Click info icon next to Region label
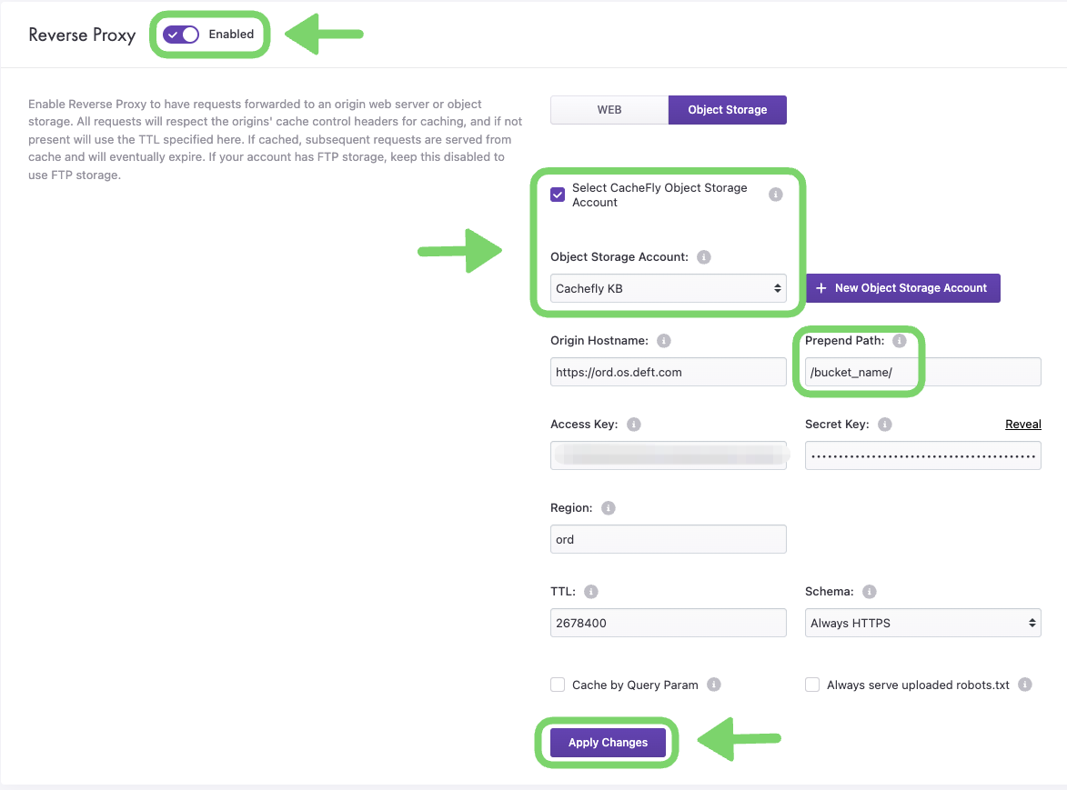Screen dimensions: 1067x790 coord(609,508)
